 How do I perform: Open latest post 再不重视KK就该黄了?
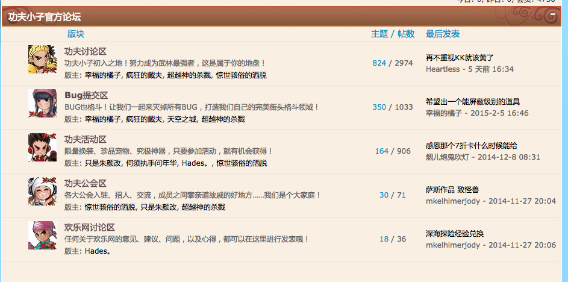460,58
